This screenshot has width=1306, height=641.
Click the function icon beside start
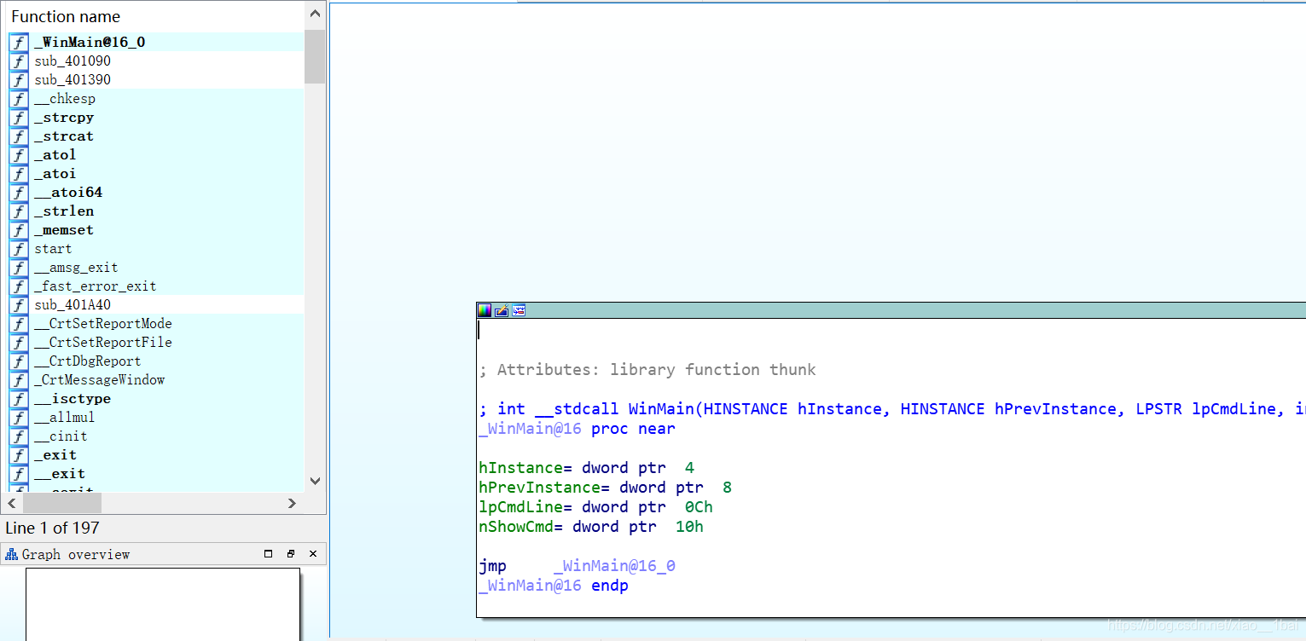click(x=19, y=248)
